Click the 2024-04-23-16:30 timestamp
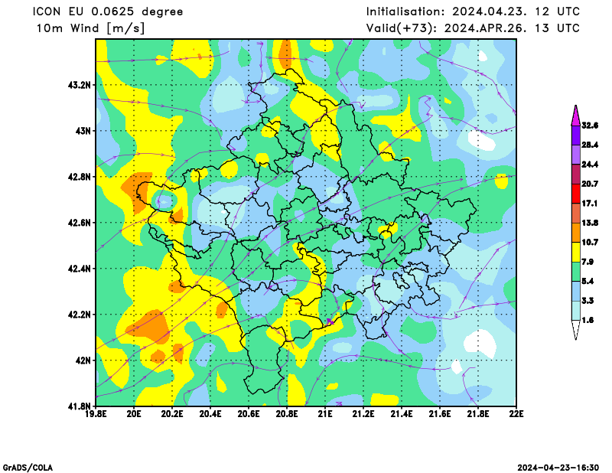 click(558, 468)
